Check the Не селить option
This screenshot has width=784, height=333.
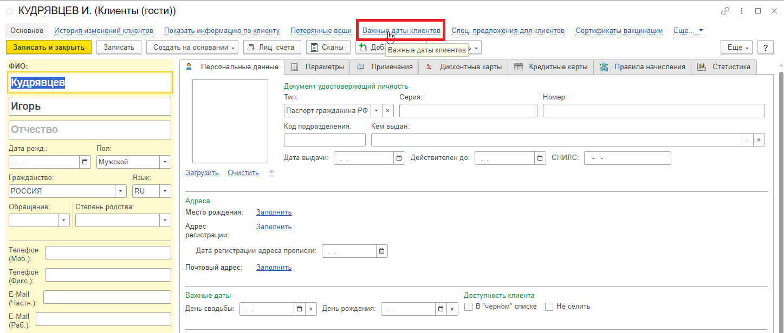tap(549, 307)
